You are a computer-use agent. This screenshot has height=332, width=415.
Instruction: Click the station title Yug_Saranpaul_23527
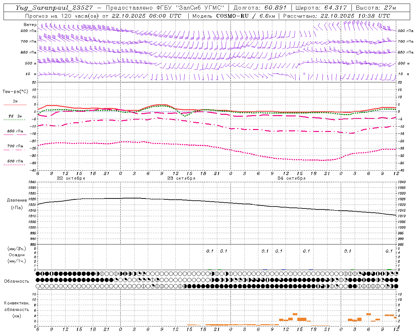click(54, 8)
